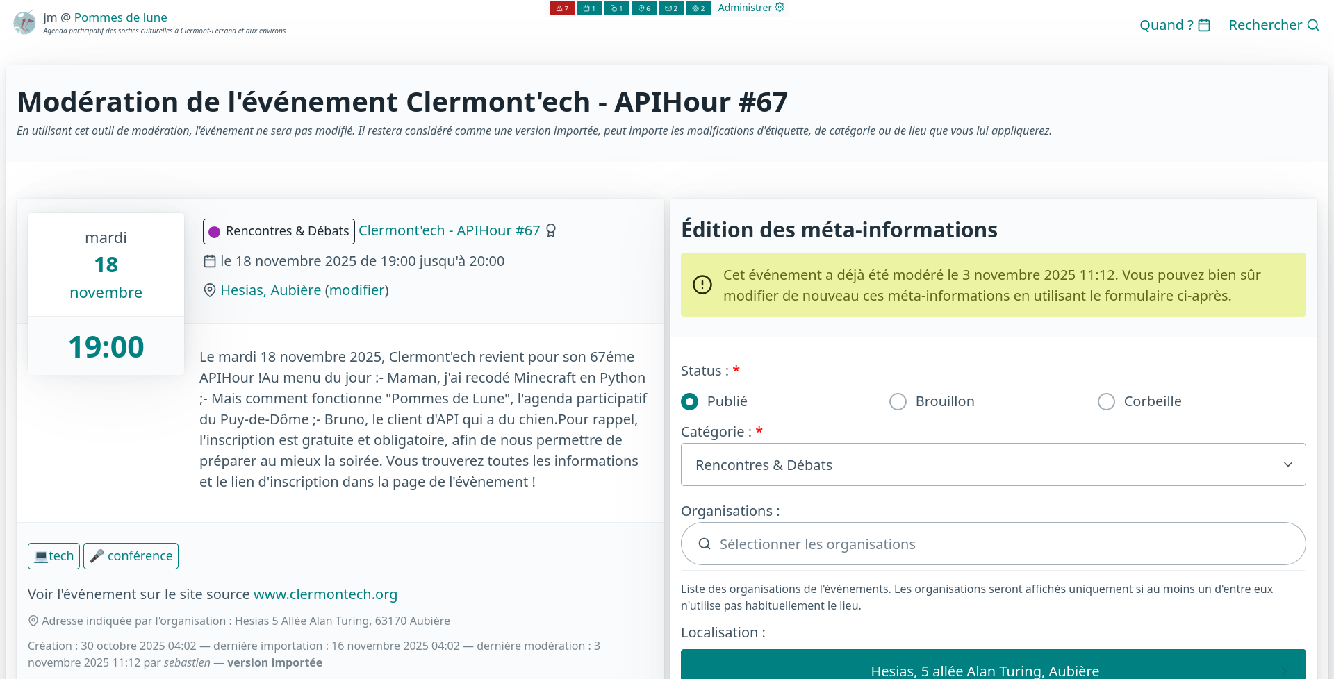
Task: Click the modifier link next to location
Action: click(x=356, y=290)
